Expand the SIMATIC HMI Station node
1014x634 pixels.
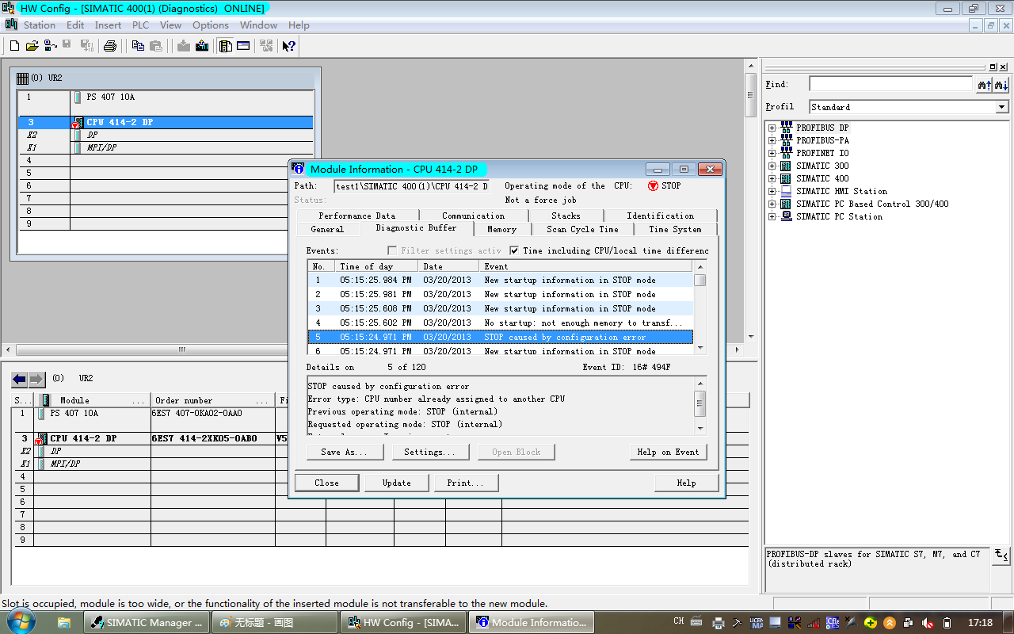point(772,191)
